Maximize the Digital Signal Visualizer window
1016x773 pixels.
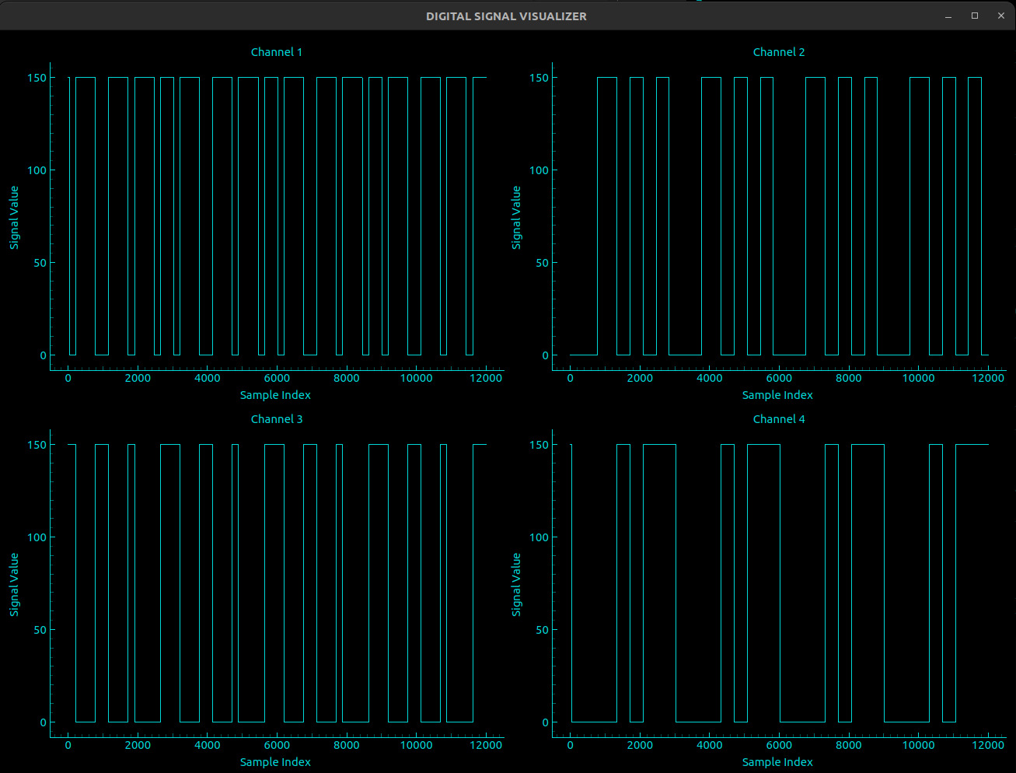click(x=975, y=16)
